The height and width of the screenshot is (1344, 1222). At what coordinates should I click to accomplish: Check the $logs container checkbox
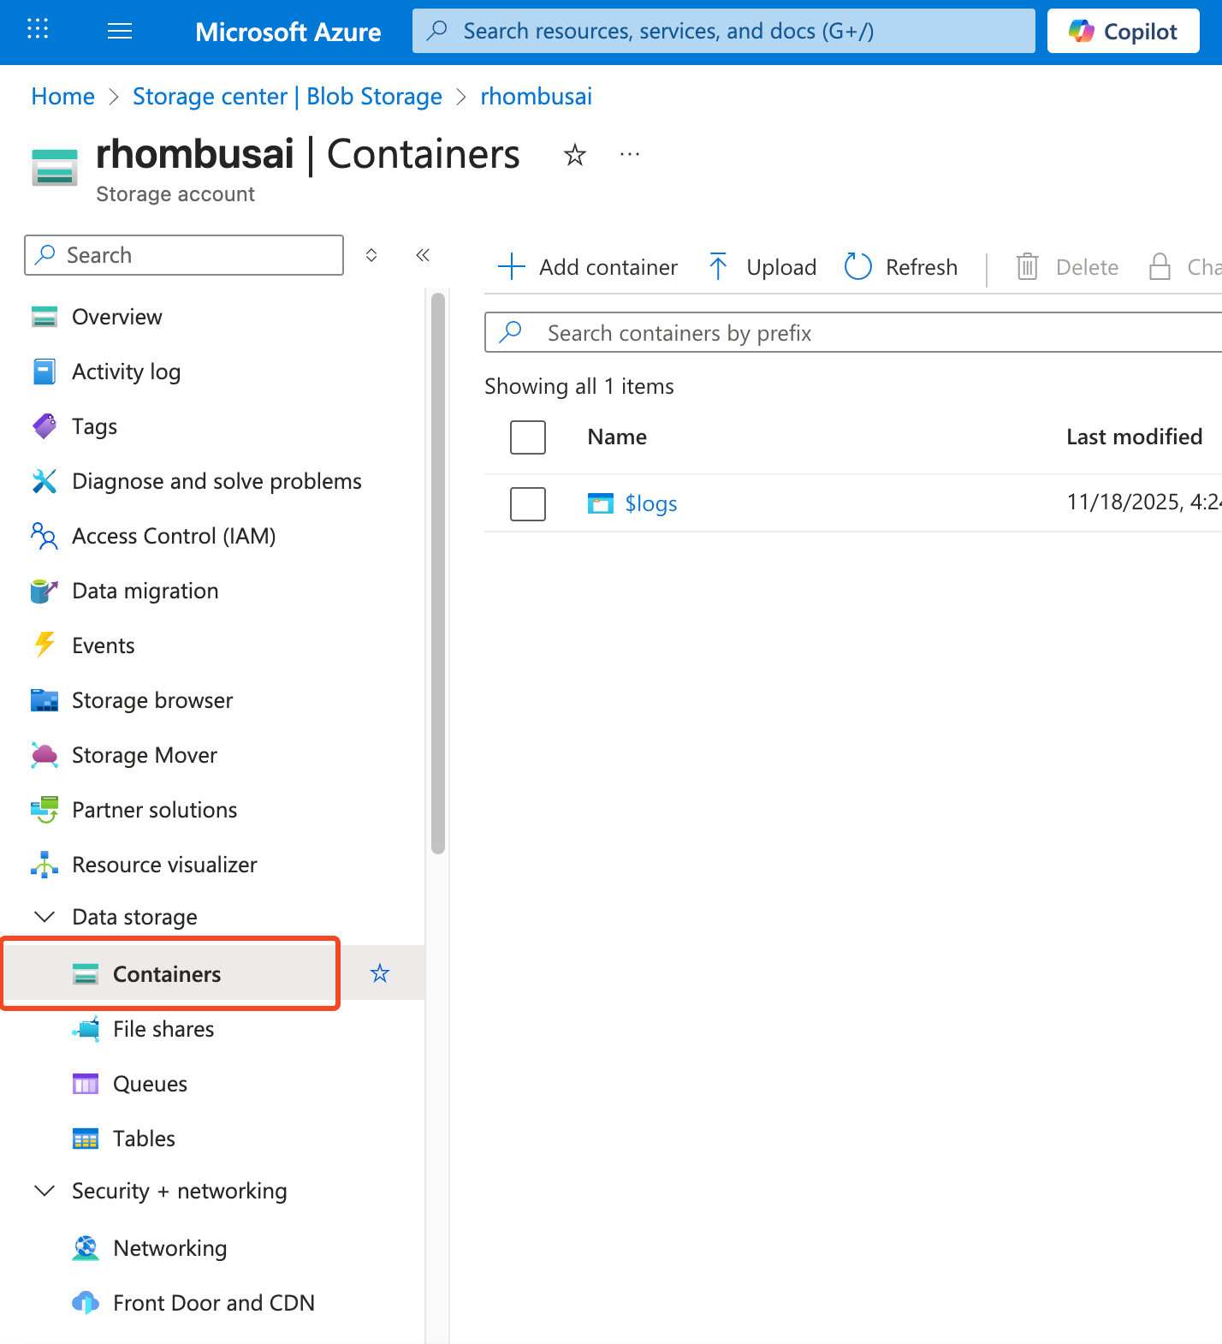pos(528,504)
